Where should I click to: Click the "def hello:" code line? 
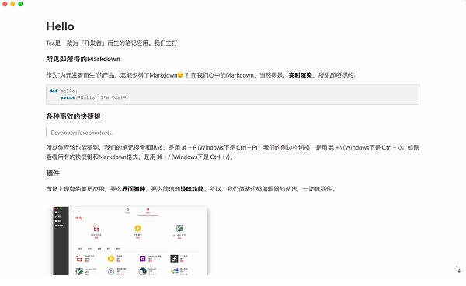pyautogui.click(x=64, y=91)
